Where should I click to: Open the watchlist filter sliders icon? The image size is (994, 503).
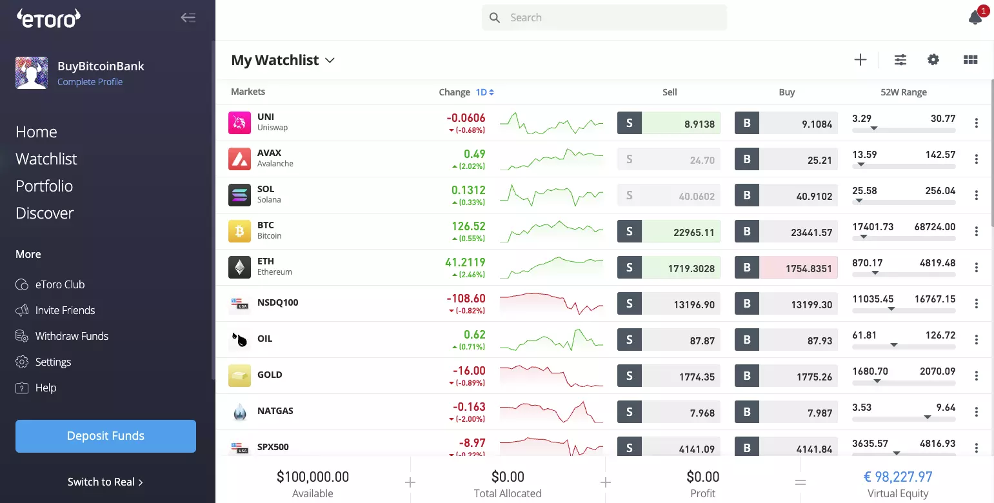pos(900,60)
